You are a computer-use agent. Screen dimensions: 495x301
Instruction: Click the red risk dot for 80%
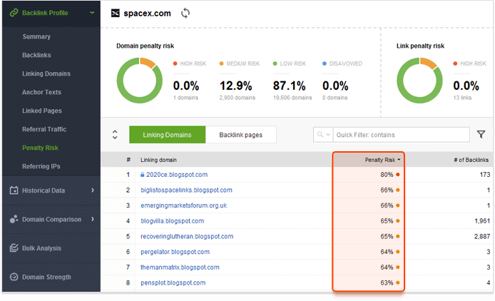pos(398,174)
